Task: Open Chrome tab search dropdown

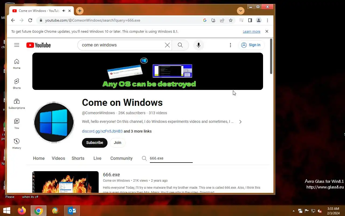Action: click(x=241, y=11)
